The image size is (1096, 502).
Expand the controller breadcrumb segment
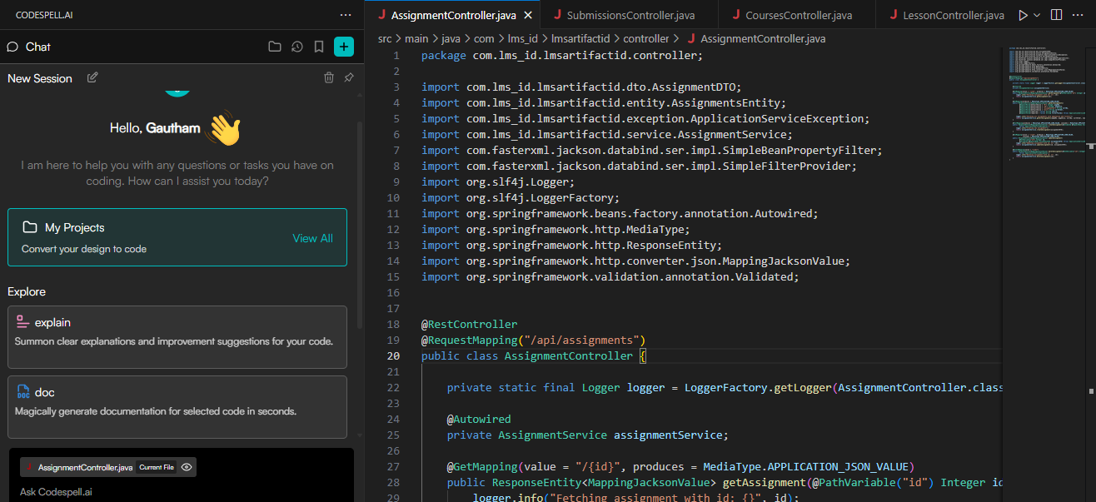646,38
